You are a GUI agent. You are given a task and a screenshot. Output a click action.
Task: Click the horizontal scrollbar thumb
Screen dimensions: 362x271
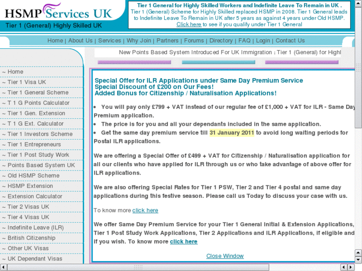pyautogui.click(x=138, y=268)
